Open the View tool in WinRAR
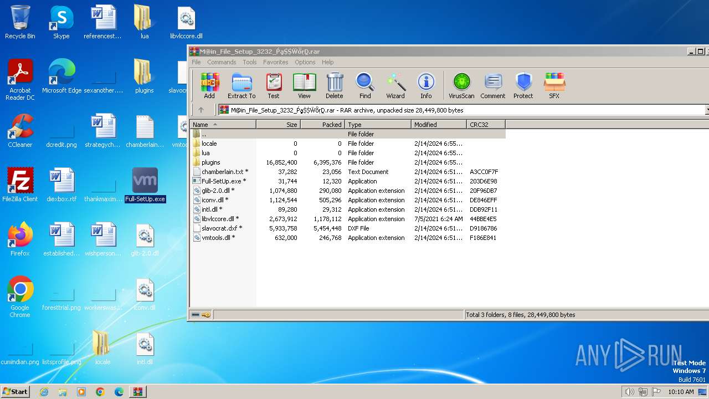Image resolution: width=709 pixels, height=399 pixels. pyautogui.click(x=304, y=86)
